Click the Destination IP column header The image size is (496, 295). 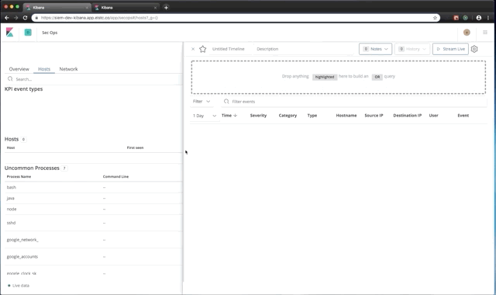click(408, 116)
